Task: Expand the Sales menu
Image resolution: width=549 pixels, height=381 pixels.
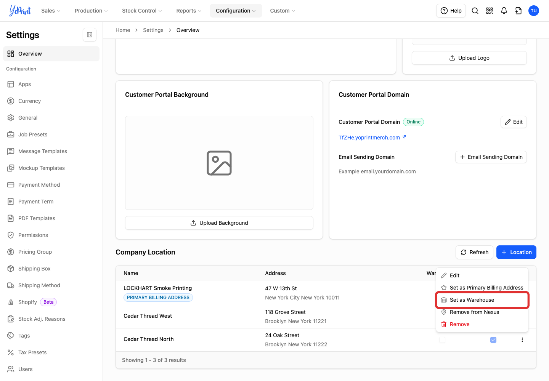Action: (x=51, y=11)
